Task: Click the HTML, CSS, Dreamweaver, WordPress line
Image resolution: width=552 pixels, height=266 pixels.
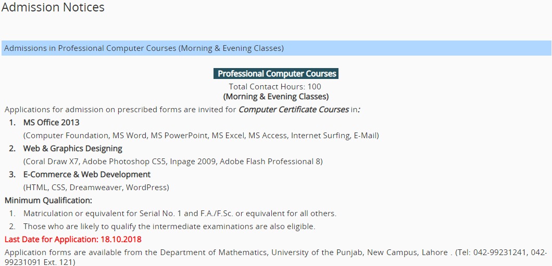Action: pyautogui.click(x=96, y=187)
